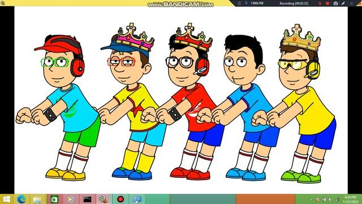
Task: Switch to Bandicam red record taskbar icon
Action: 120,199
